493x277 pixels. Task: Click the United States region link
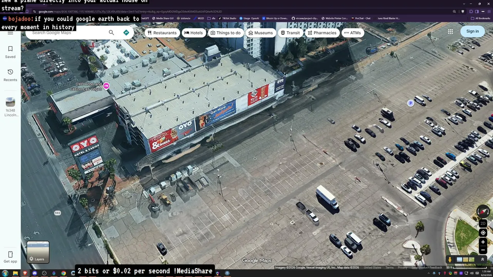click(372, 268)
